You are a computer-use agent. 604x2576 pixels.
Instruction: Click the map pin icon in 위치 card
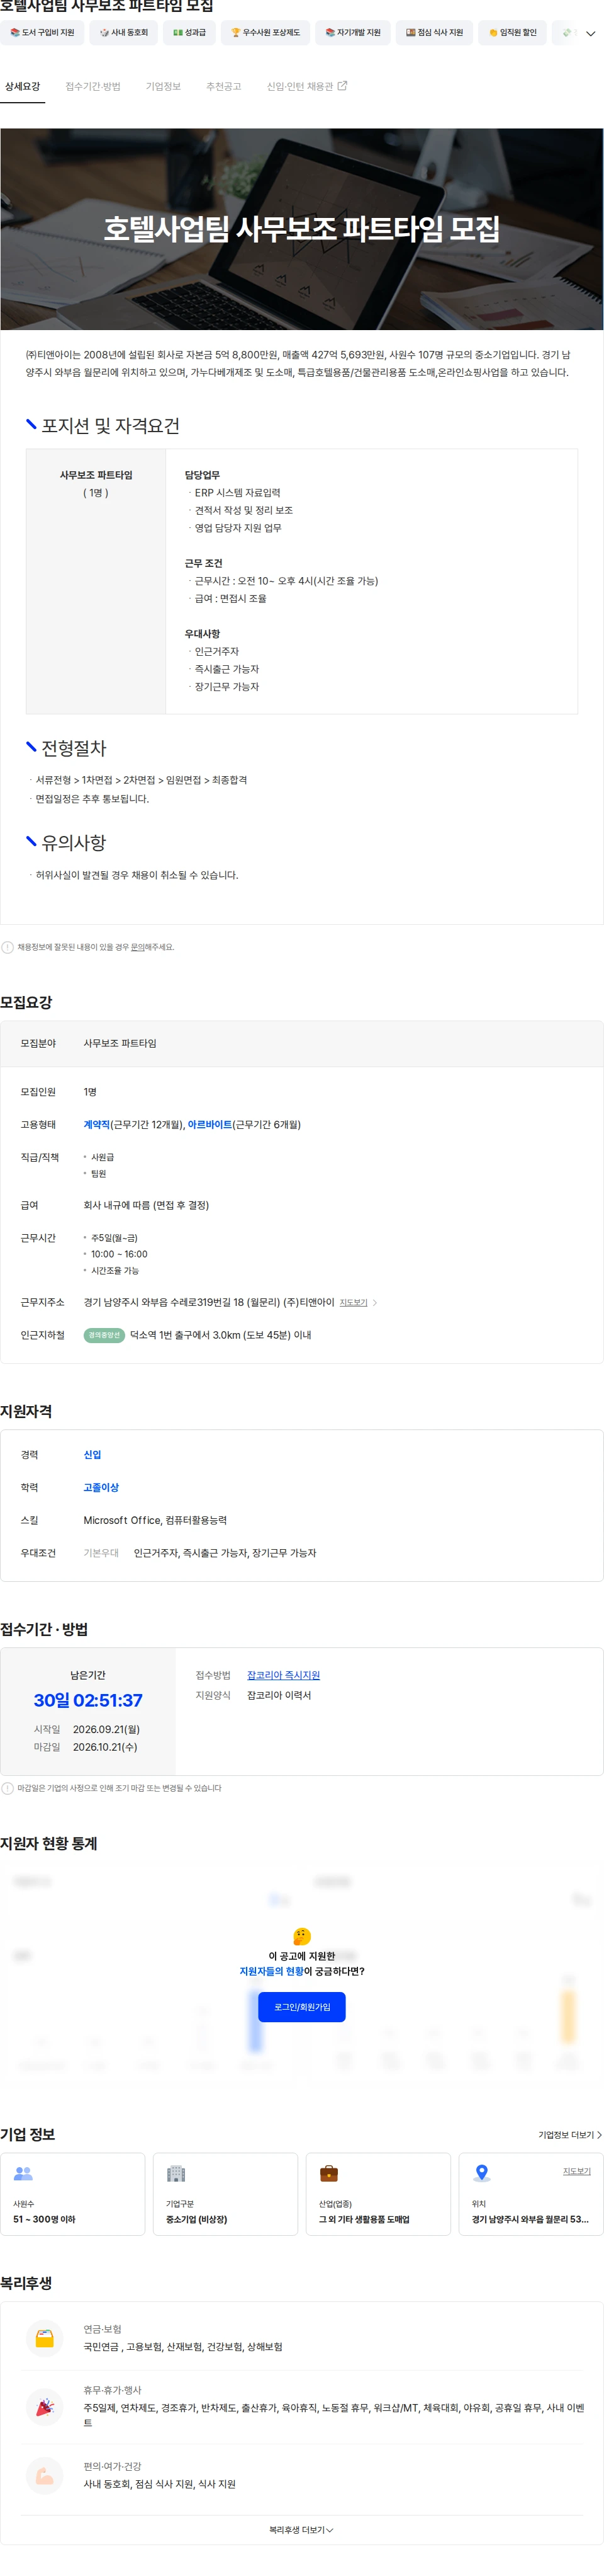[481, 2172]
